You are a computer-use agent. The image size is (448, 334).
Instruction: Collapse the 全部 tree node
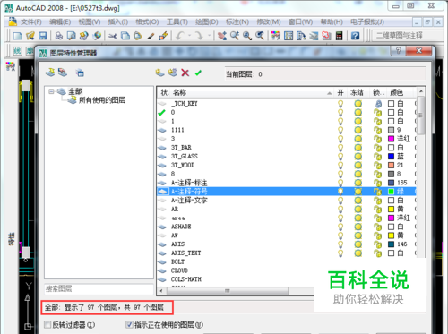(x=51, y=91)
